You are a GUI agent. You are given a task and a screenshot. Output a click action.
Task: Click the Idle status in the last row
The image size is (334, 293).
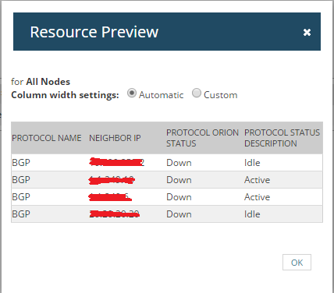tap(252, 214)
